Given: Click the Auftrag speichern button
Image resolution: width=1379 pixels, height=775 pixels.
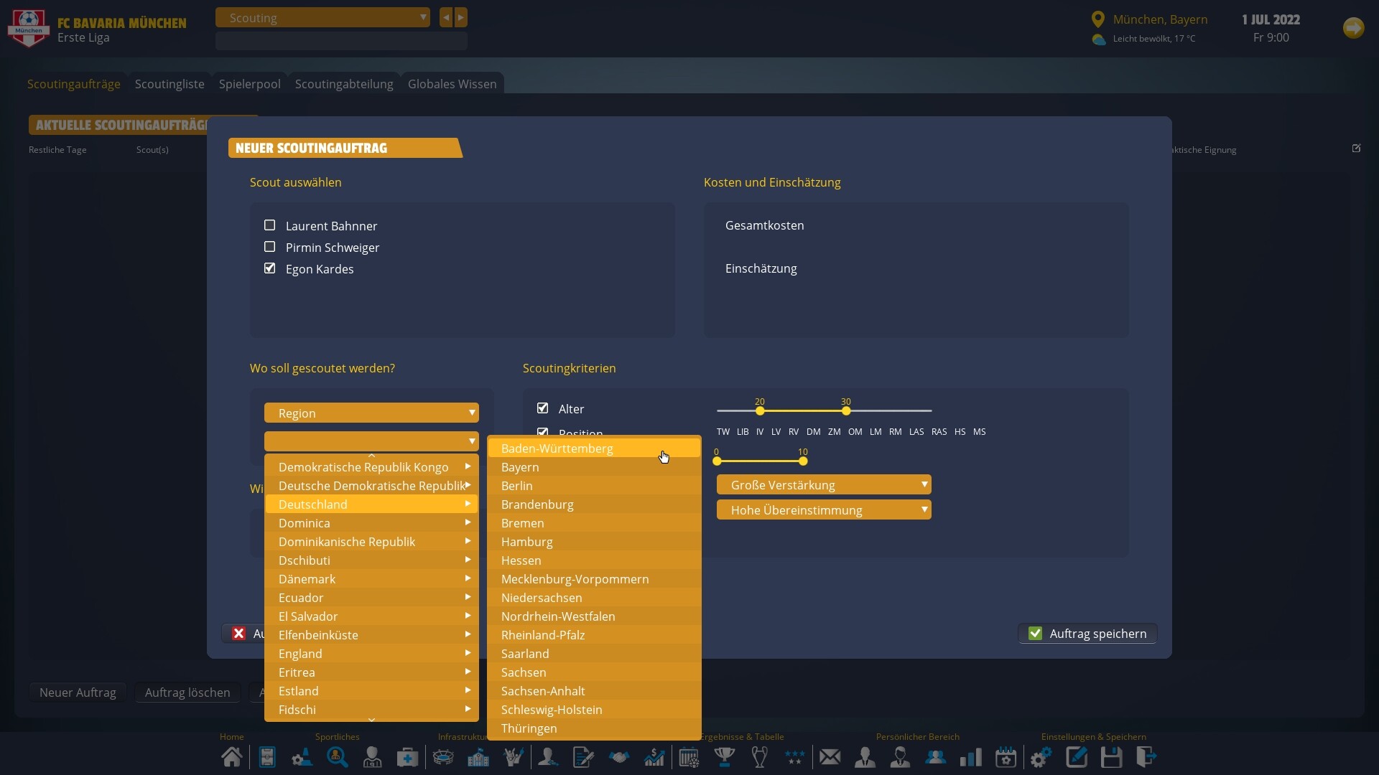Looking at the screenshot, I should click(x=1087, y=633).
